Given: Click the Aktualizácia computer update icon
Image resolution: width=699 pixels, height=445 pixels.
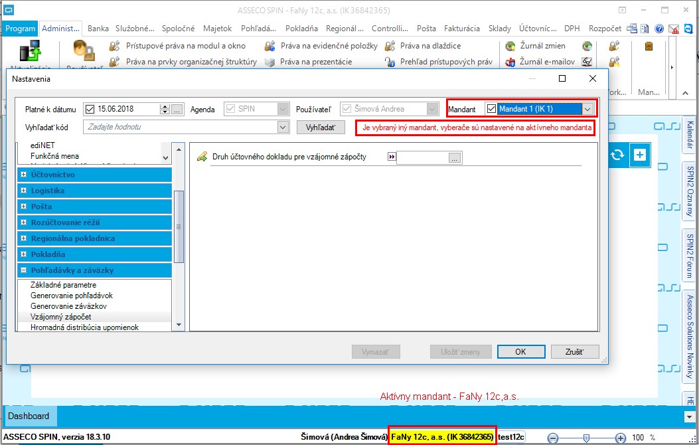Looking at the screenshot, I should coord(31,51).
